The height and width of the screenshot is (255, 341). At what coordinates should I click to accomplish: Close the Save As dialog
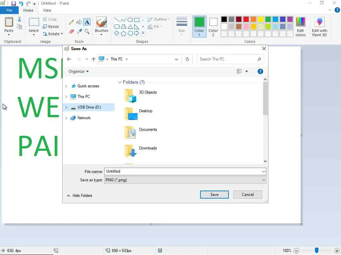pyautogui.click(x=264, y=48)
